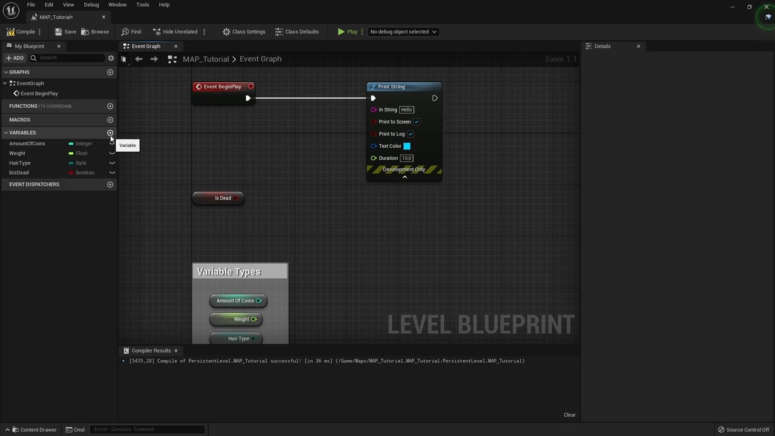Screen dimensions: 775x436
Task: Open the No debug object selected dropdown
Action: tap(401, 31)
